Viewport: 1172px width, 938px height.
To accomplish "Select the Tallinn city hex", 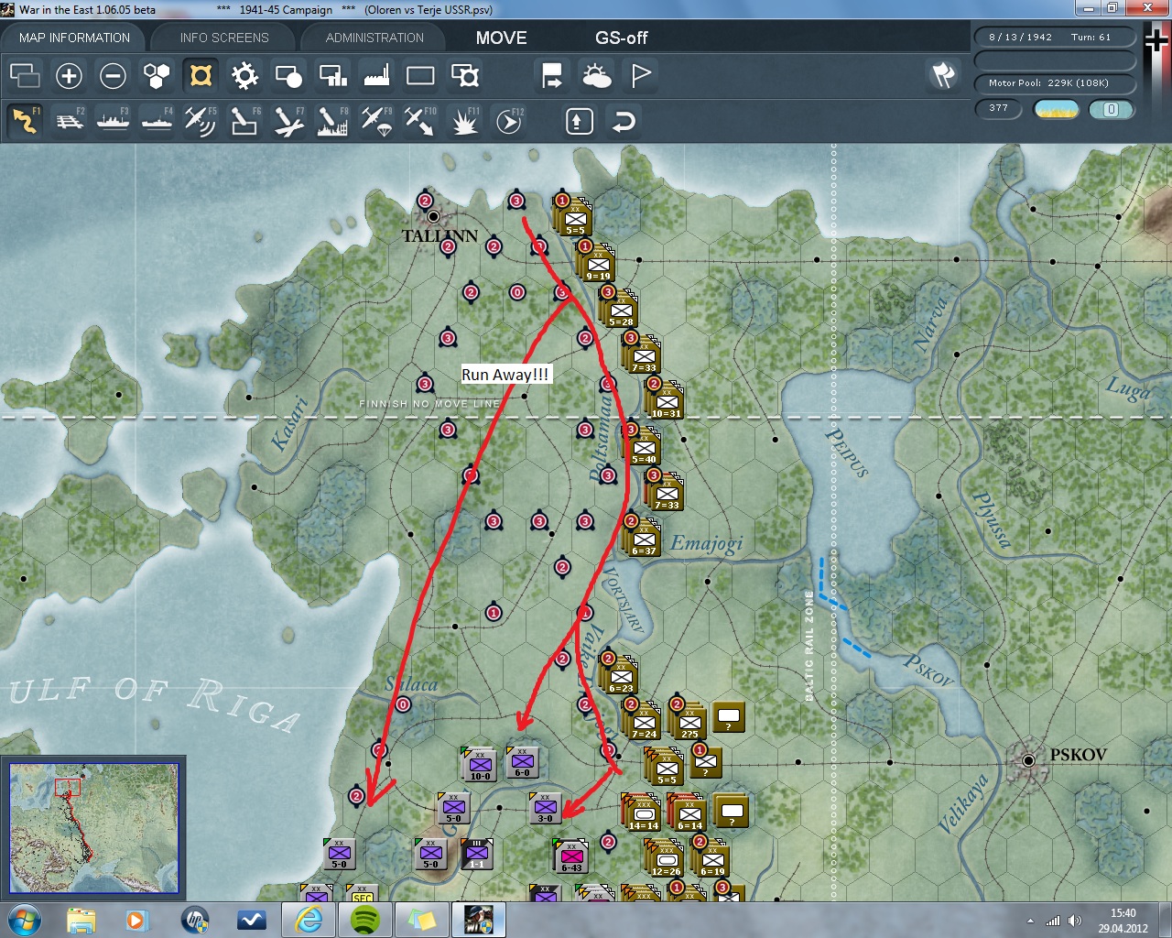I will tap(433, 216).
